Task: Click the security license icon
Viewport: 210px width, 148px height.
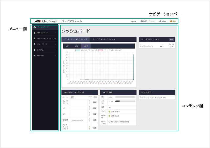Action: pos(34,38)
